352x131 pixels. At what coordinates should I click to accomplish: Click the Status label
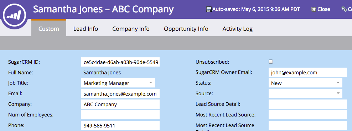[x=204, y=83]
